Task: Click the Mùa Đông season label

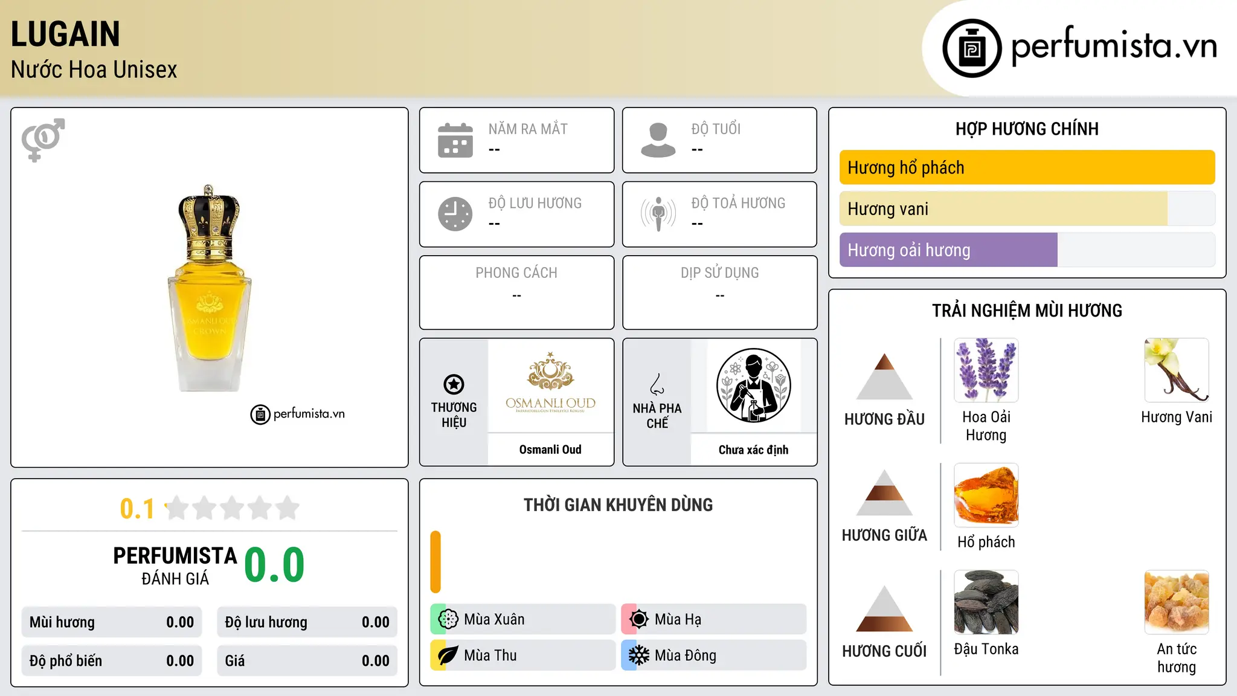Action: tap(686, 656)
